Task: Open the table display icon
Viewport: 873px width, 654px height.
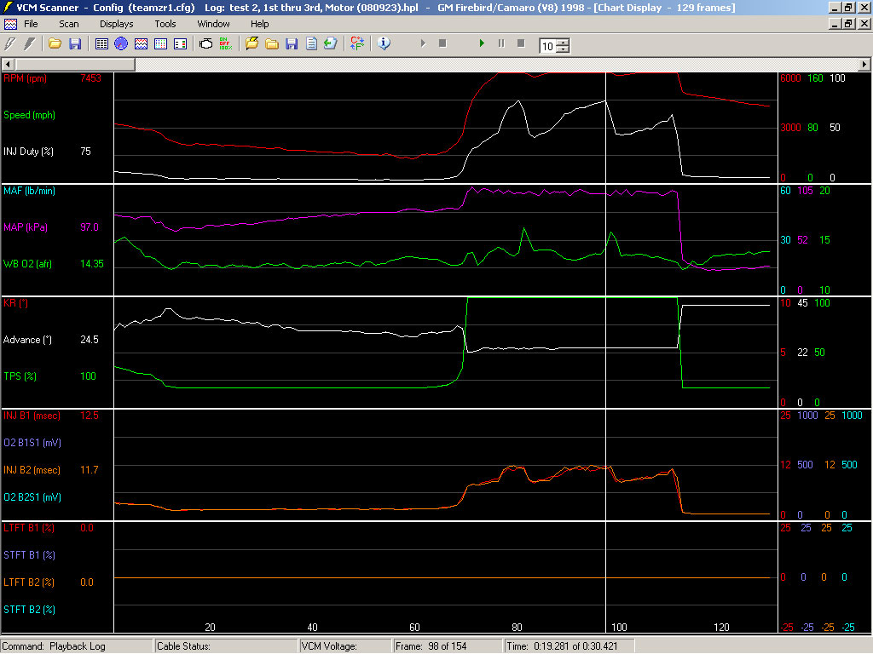Action: [x=101, y=43]
